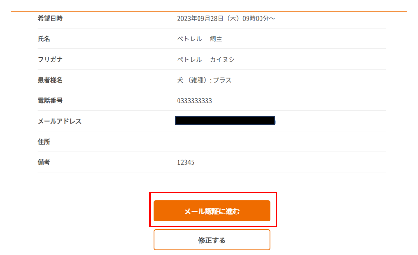Select the 電話番号 label
Image resolution: width=418 pixels, height=255 pixels.
pos(50,101)
